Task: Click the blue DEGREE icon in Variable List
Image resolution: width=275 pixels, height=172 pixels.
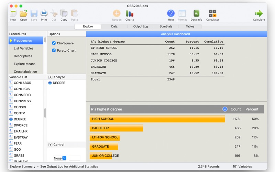Action: [x=11, y=119]
